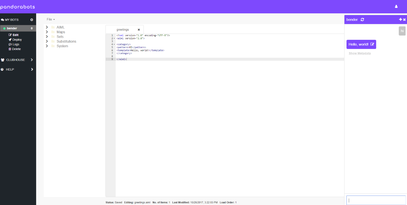This screenshot has height=205, width=407.
Task: Close the greetings tab
Action: (x=139, y=29)
